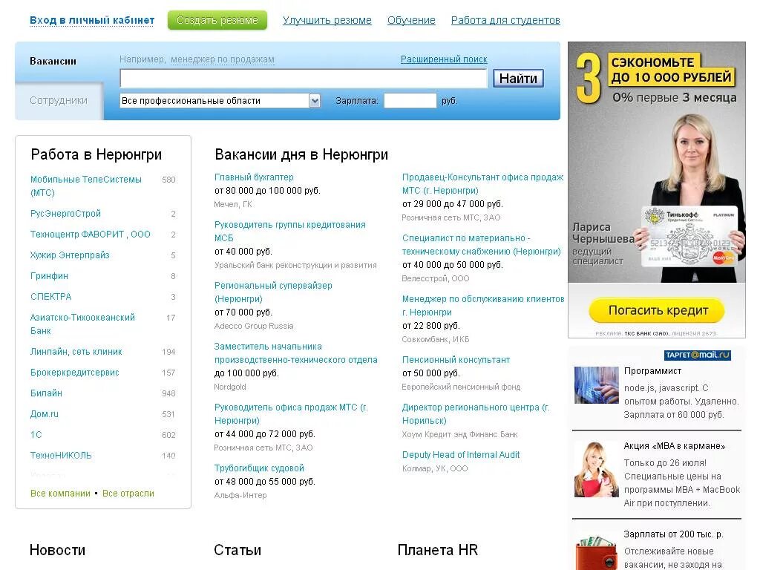760x570 pixels.
Task: Open Deputy Head of Internal Audit vacancy
Action: point(461,455)
